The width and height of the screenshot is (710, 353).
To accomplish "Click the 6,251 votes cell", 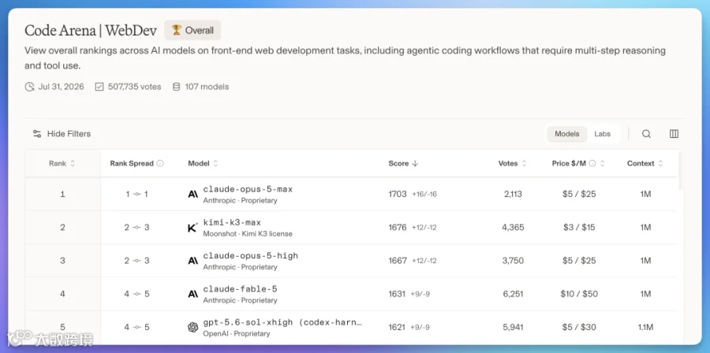I will pos(513,294).
